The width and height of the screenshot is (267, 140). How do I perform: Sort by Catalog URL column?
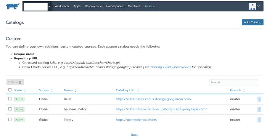[127, 91]
